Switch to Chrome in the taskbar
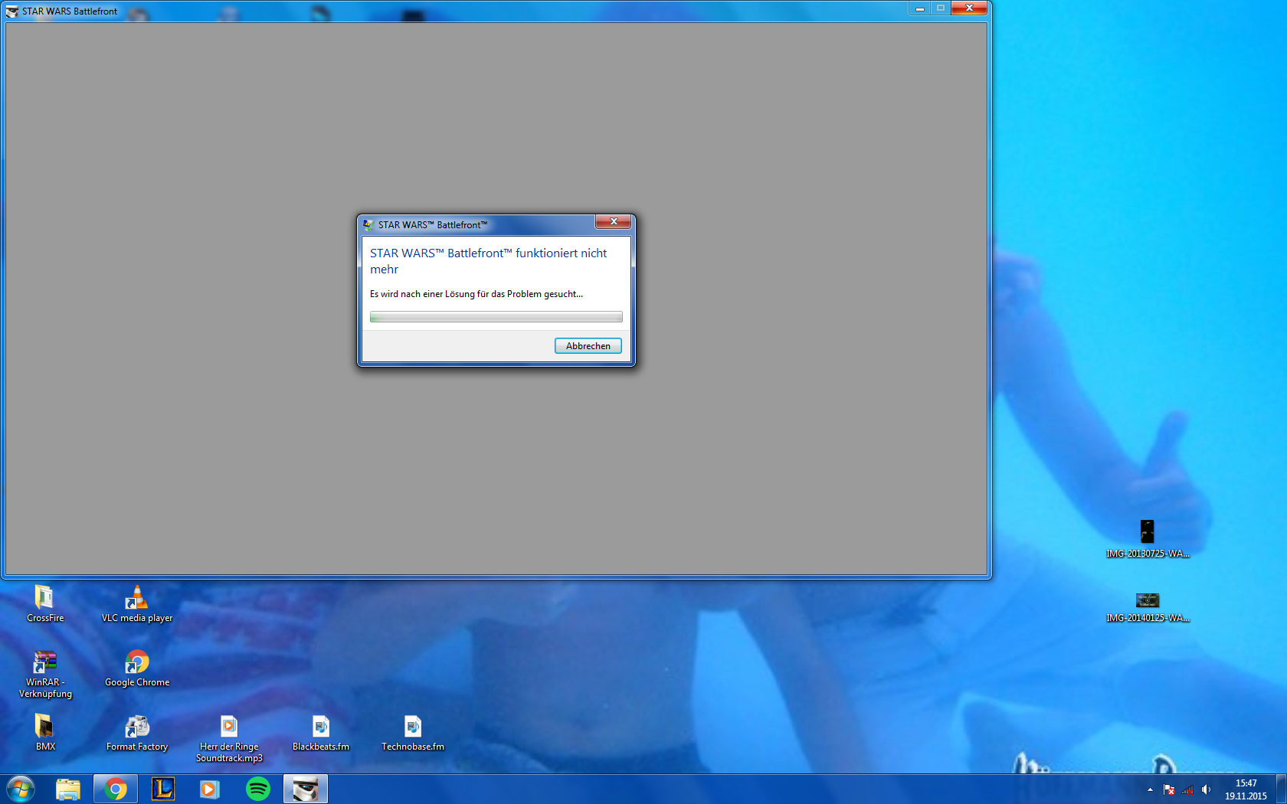This screenshot has height=804, width=1287. tap(116, 789)
